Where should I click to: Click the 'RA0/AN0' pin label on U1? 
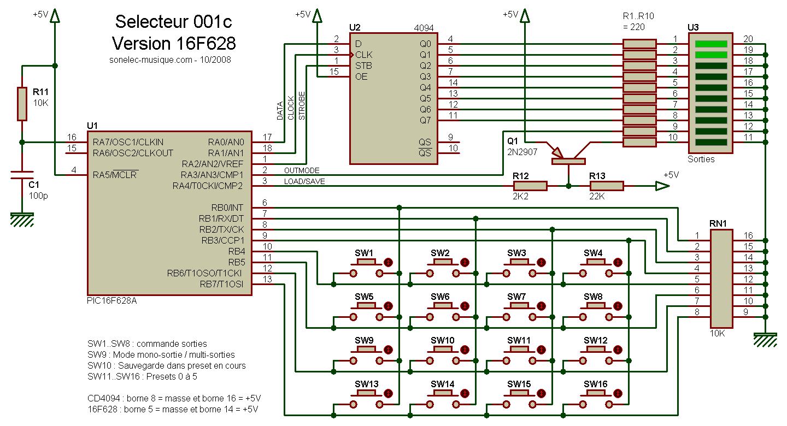pyautogui.click(x=227, y=142)
